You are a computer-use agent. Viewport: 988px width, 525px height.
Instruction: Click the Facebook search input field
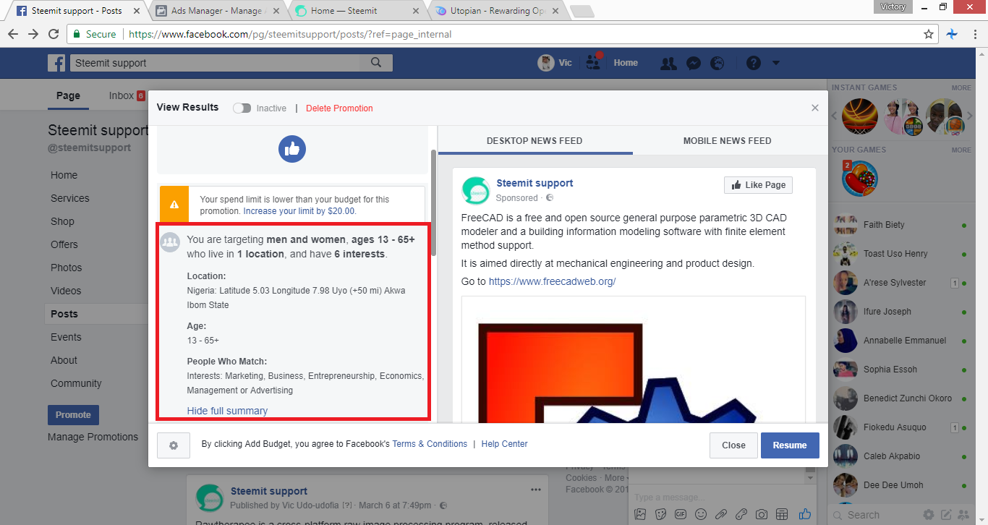coord(216,63)
